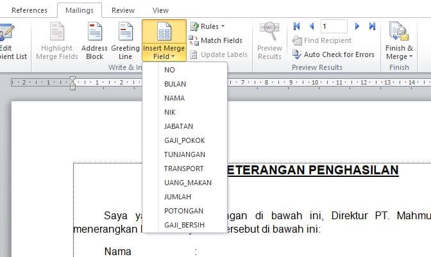The width and height of the screenshot is (431, 257).
Task: Insert the GAJI_BERSIH merge field
Action: tap(186, 225)
